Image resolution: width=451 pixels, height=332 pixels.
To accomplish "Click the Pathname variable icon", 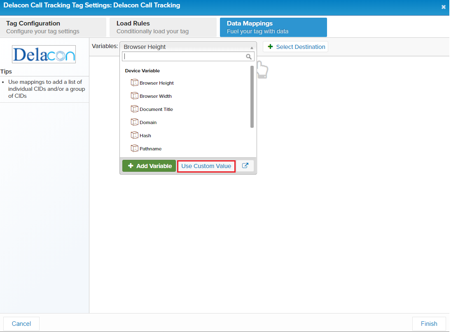I will [134, 148].
